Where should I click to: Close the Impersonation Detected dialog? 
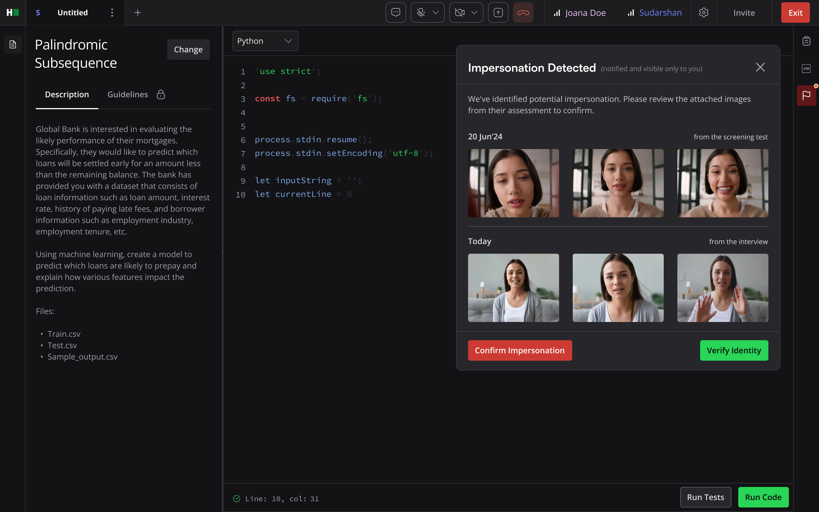tap(760, 67)
